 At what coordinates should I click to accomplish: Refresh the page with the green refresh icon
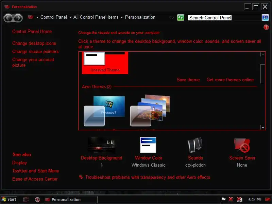point(181,18)
